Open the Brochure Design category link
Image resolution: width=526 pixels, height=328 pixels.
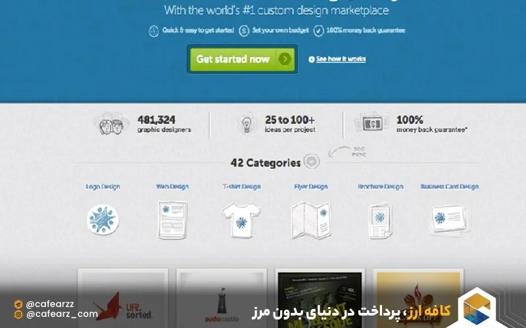pyautogui.click(x=381, y=186)
